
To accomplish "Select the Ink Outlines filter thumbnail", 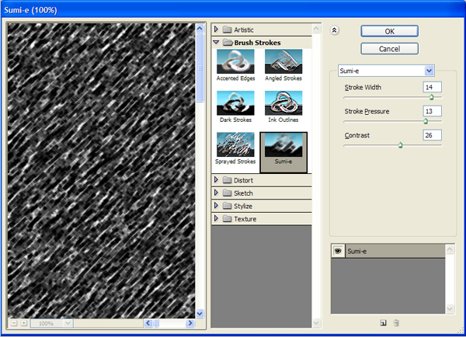I will (x=283, y=103).
